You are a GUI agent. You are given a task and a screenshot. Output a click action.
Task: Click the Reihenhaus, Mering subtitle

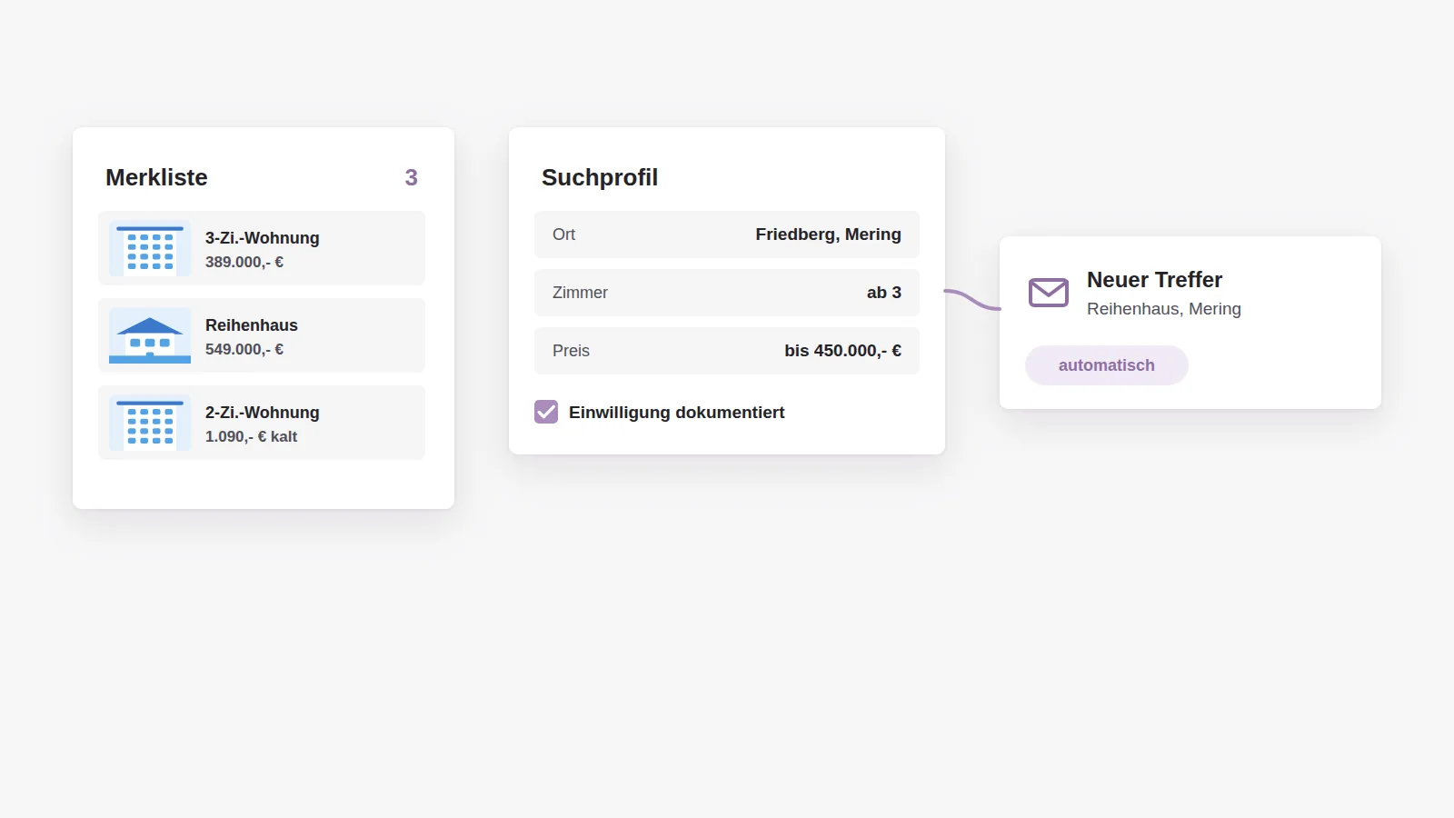tap(1164, 309)
